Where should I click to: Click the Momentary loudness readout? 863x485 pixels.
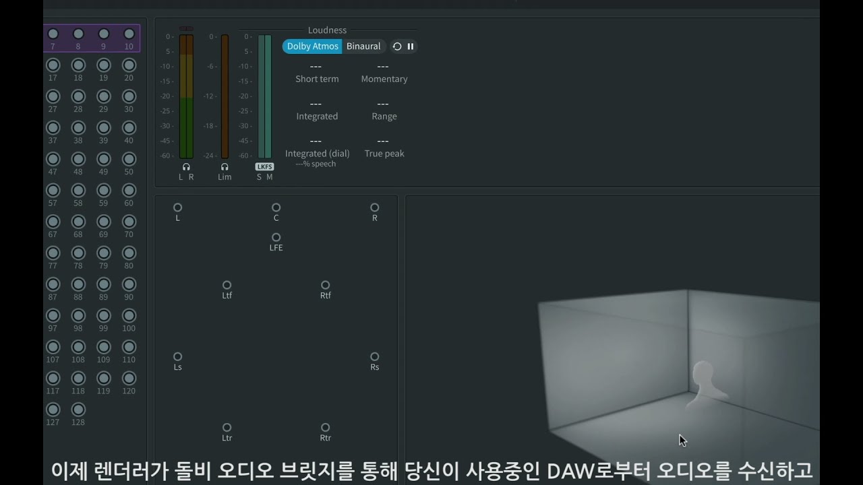click(384, 73)
